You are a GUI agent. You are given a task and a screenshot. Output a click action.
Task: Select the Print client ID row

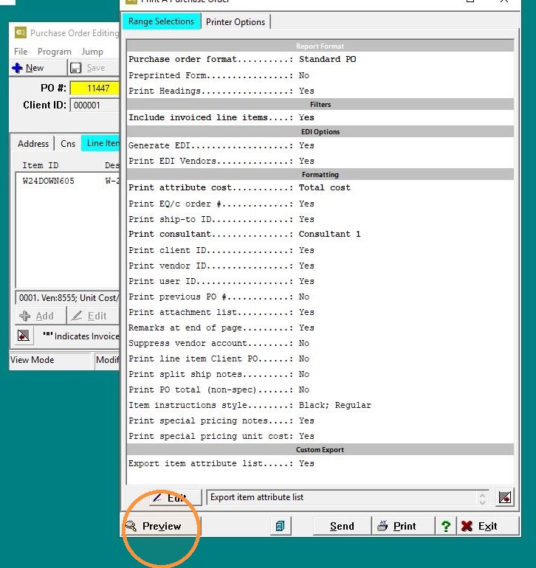(320, 250)
